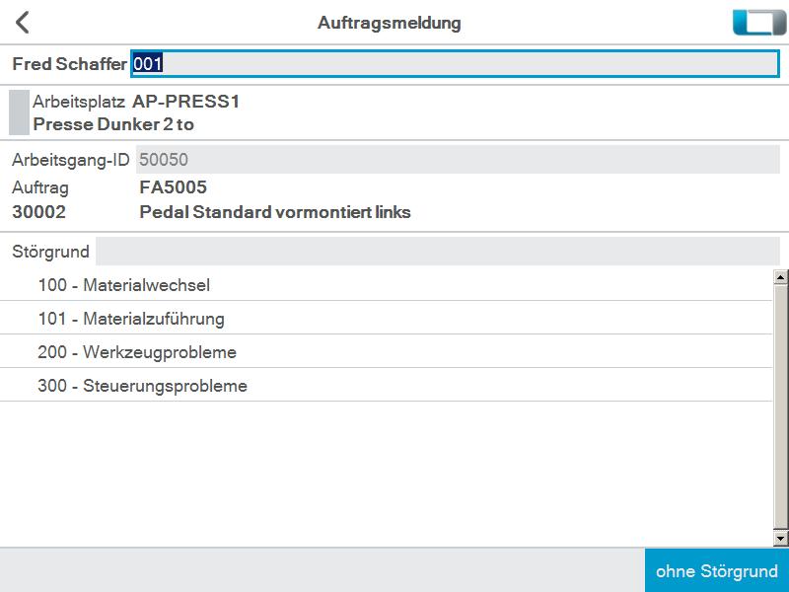Select 300 - Steuerungsprobleme reason

[x=386, y=386]
